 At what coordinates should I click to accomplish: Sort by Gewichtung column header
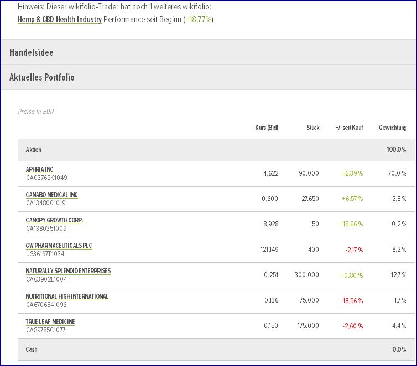pos(393,128)
